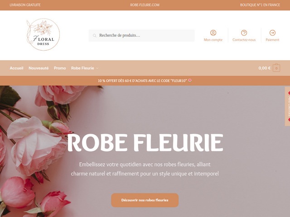
Task: Click the search magnifier icon
Action: click(95, 35)
